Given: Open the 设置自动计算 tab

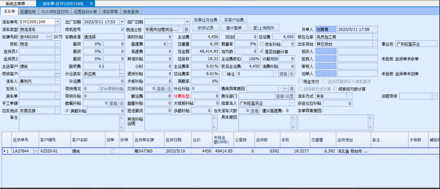Looking at the screenshot, I should point(85,12).
